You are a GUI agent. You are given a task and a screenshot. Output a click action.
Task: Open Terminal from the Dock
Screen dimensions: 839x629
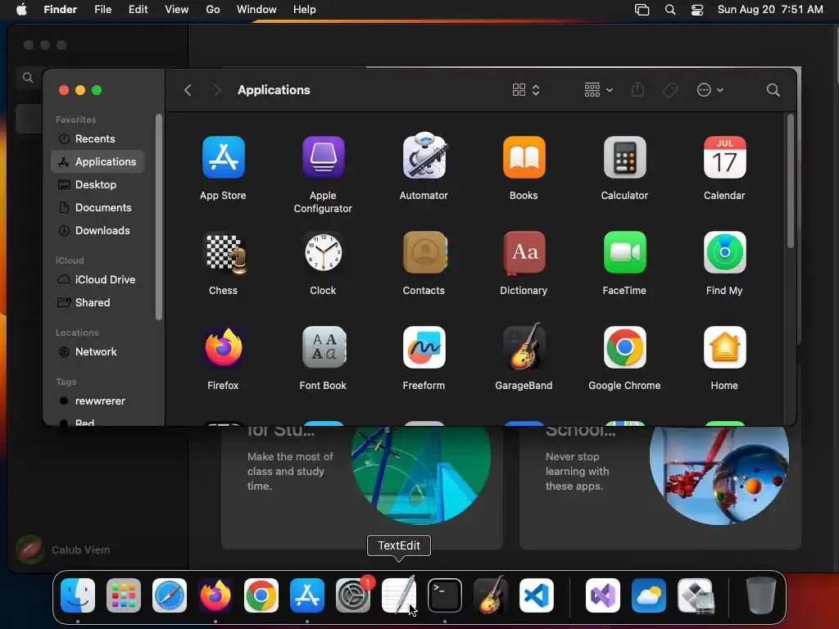pos(445,595)
